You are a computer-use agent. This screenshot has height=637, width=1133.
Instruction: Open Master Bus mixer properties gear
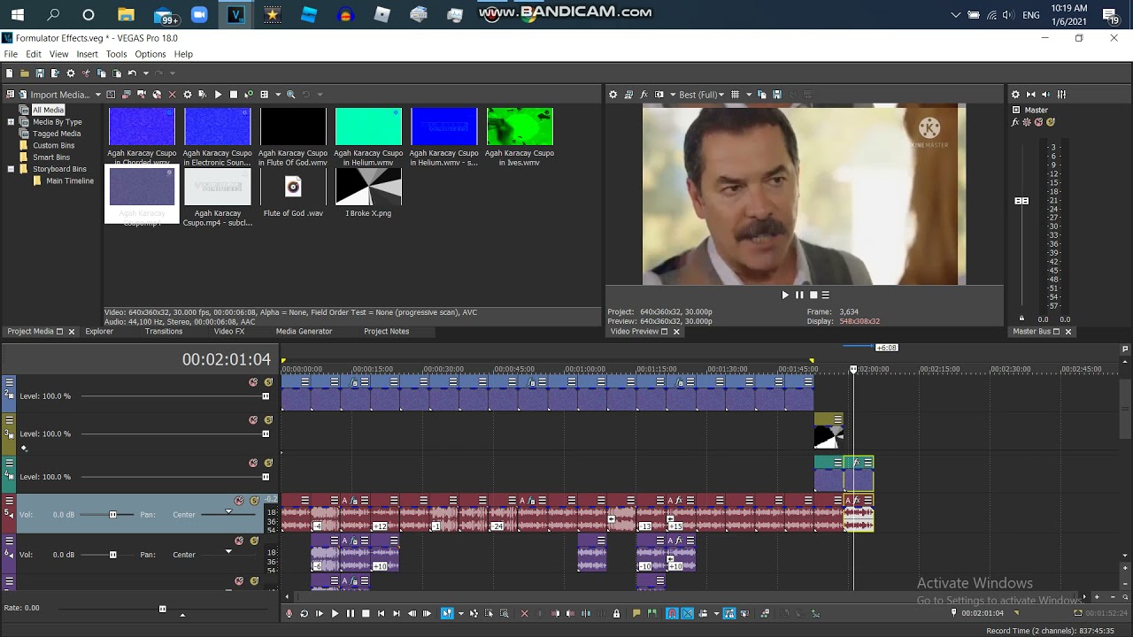(x=1016, y=95)
